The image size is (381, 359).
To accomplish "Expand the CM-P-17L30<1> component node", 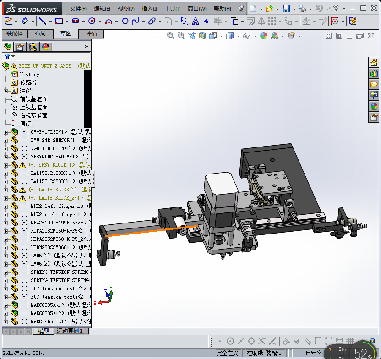I will coord(5,132).
